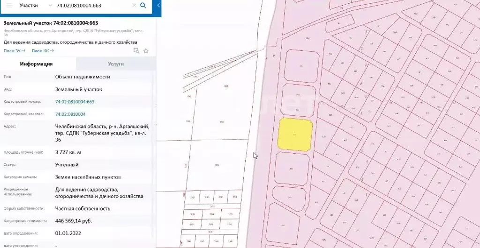This screenshot has height=248, width=480.
Task: Expand the Участки search type dropdown
Action: coord(51,6)
